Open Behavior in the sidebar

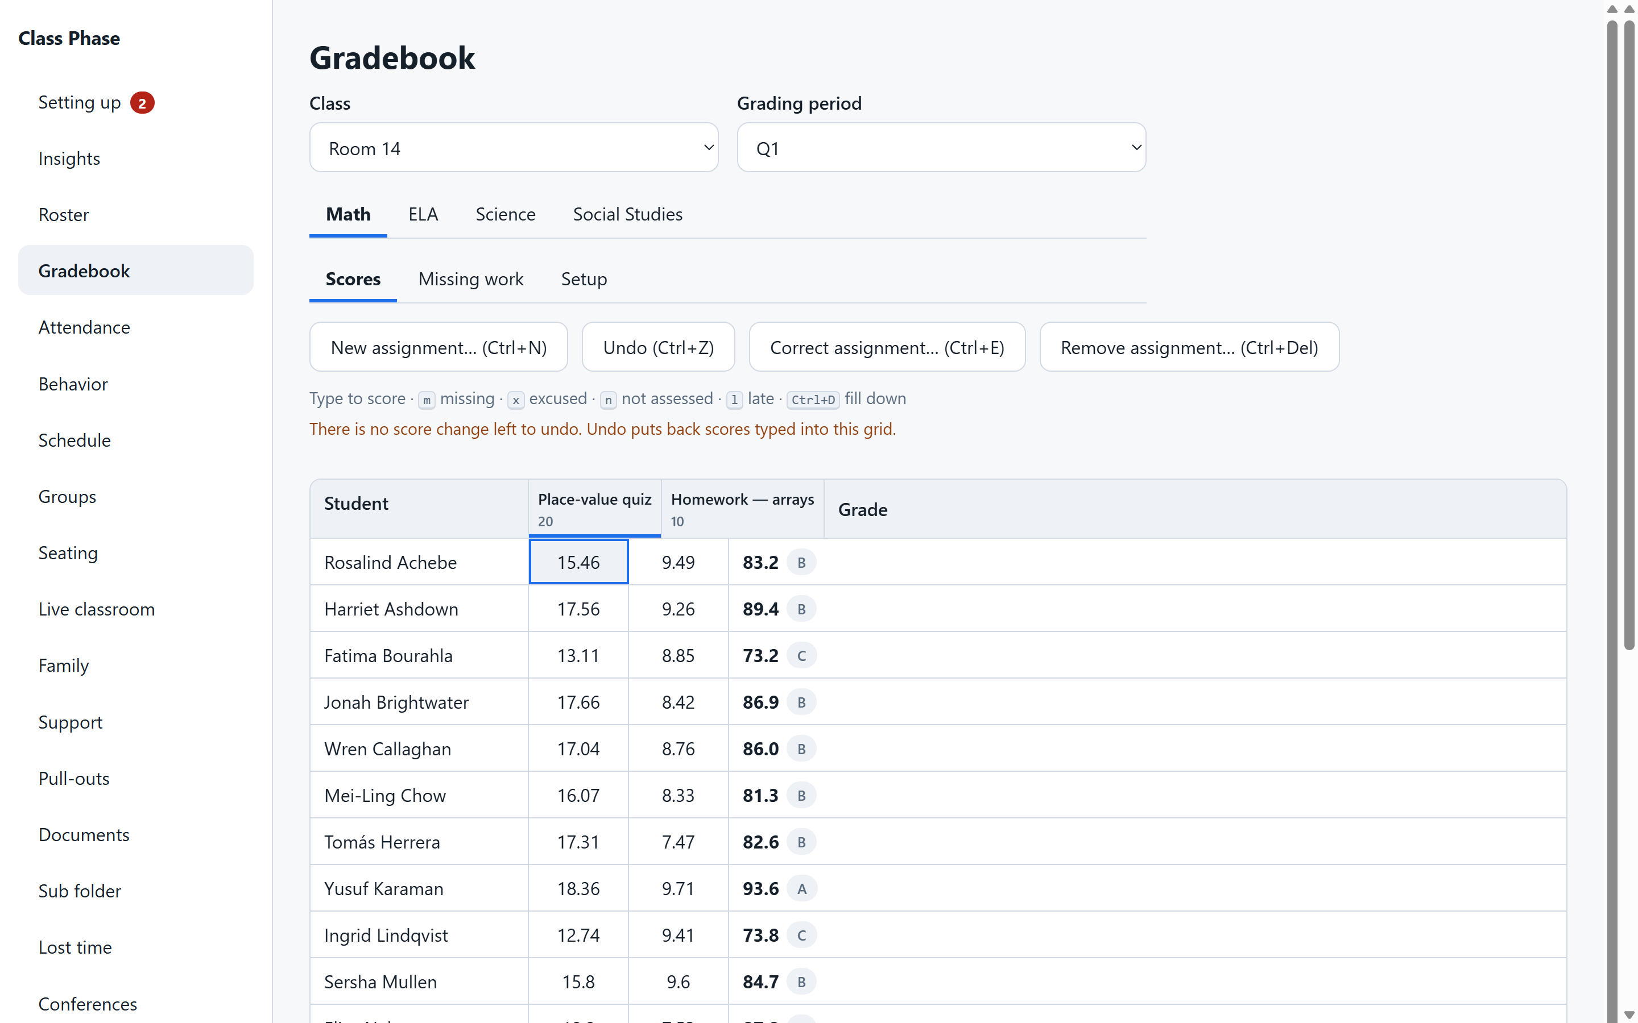[135, 384]
